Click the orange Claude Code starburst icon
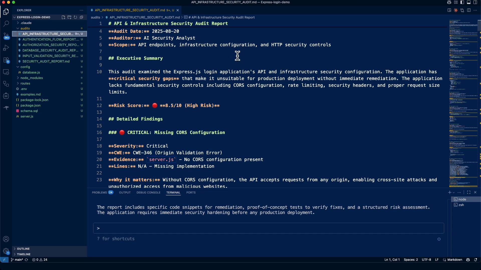481x270 pixels. (456, 10)
